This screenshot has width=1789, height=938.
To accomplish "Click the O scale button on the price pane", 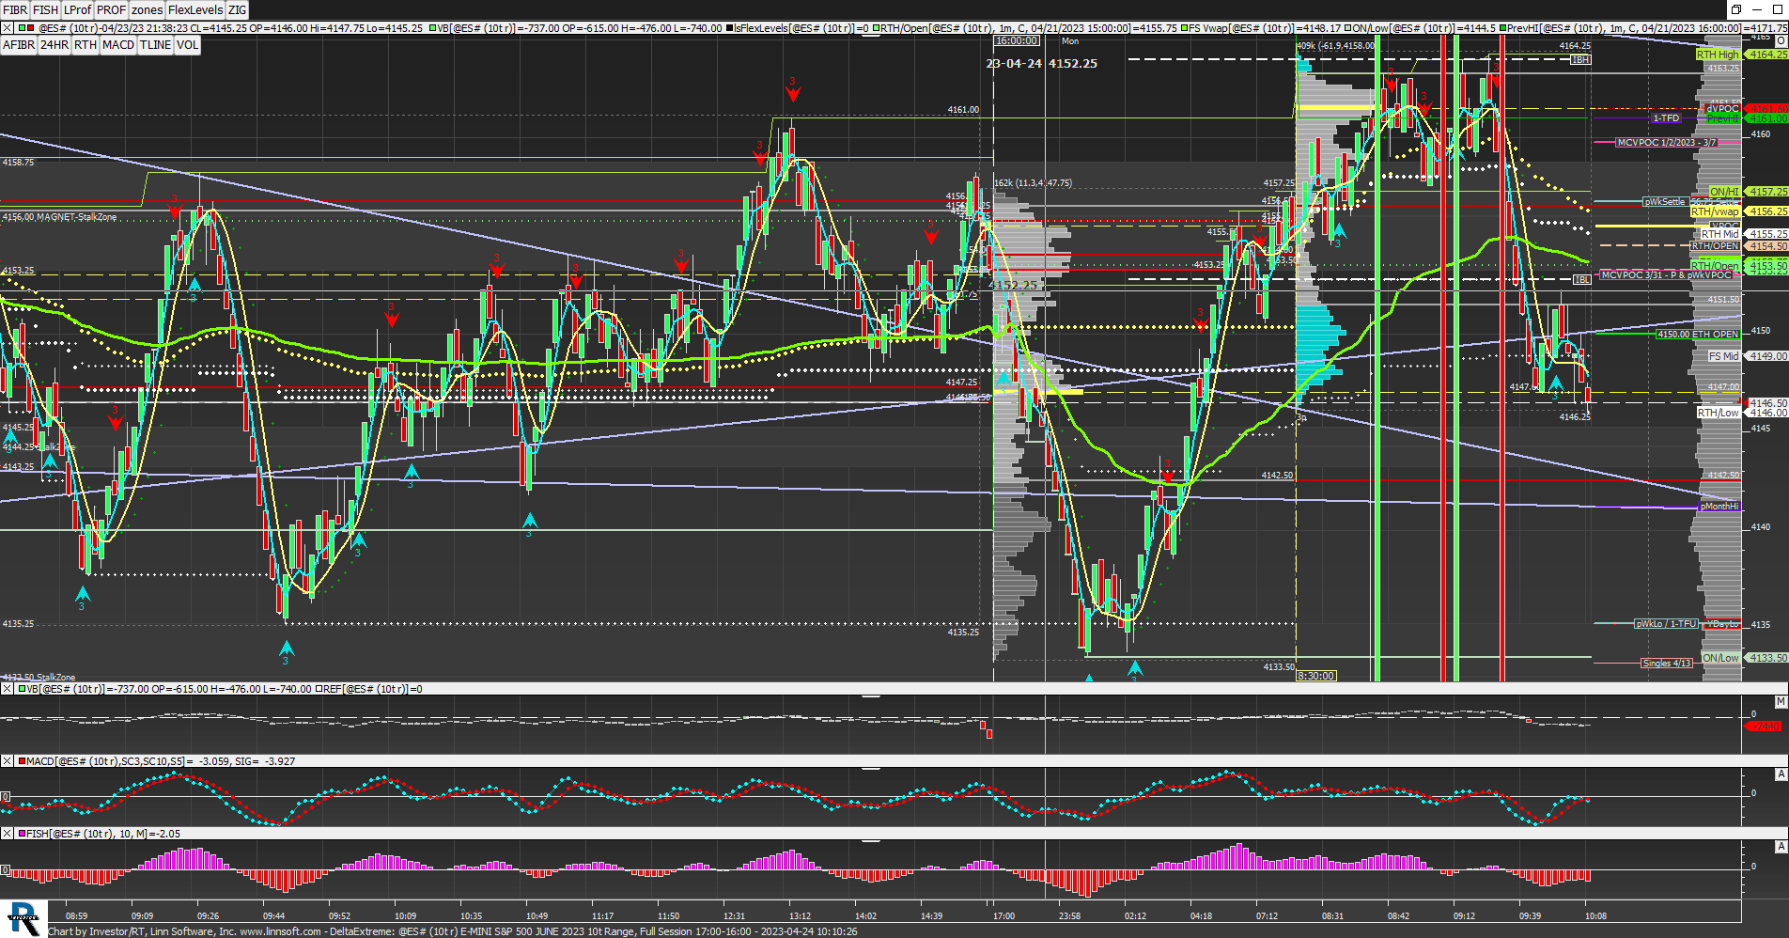I will (x=1781, y=41).
